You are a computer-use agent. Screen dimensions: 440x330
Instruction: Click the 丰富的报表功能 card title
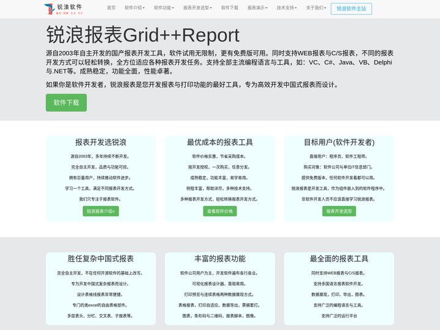[x=220, y=258]
